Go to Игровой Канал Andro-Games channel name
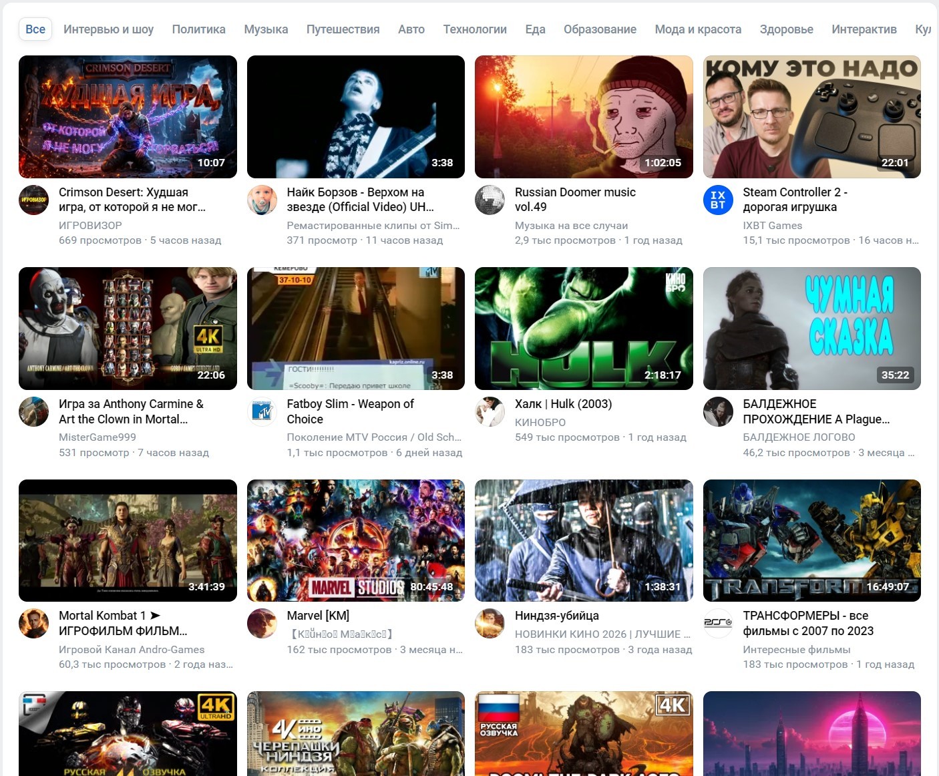Viewport: 939px width, 776px height. pos(132,650)
